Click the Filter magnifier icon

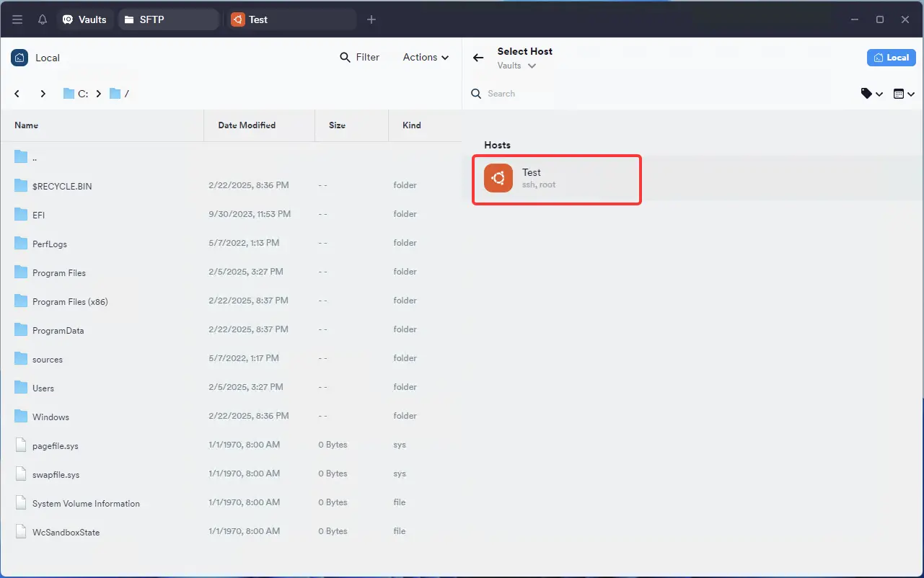(x=346, y=58)
